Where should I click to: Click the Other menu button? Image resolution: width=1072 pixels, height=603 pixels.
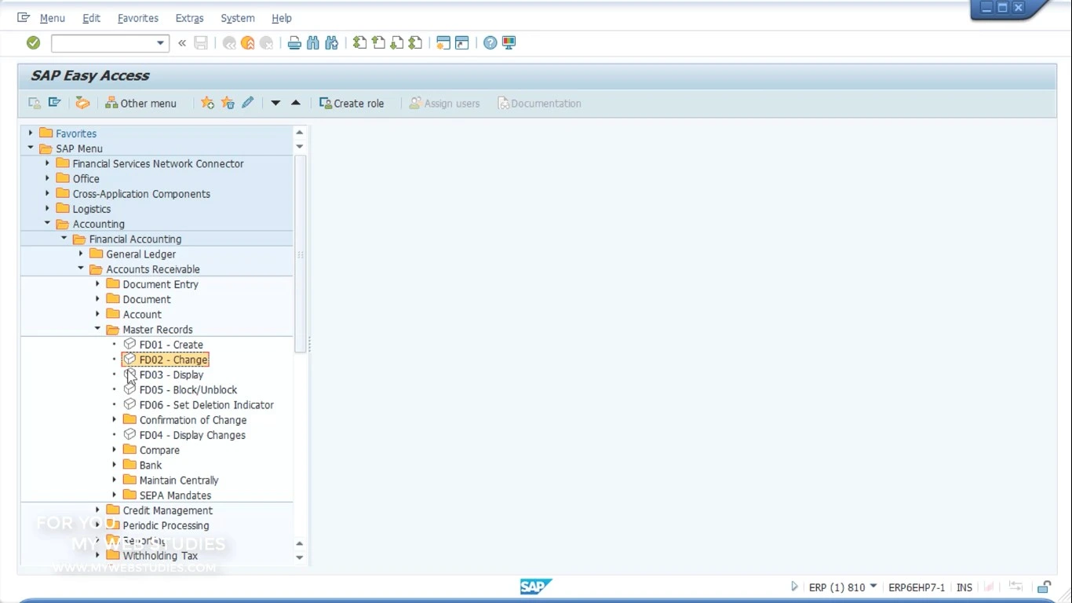click(141, 103)
